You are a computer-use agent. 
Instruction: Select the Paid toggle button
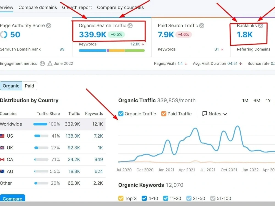(29, 86)
